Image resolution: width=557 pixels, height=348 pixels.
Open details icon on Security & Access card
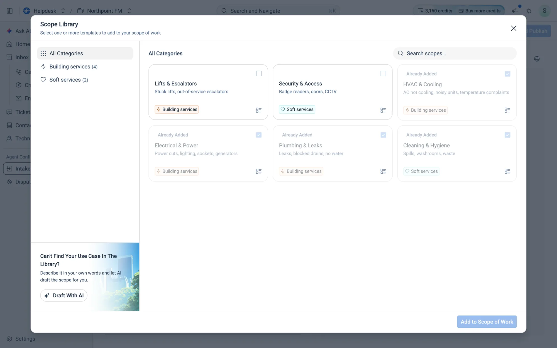[x=383, y=110]
